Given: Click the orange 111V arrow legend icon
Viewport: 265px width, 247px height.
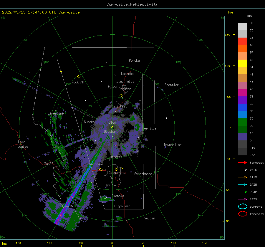Looking at the screenshot, I should [243, 177].
